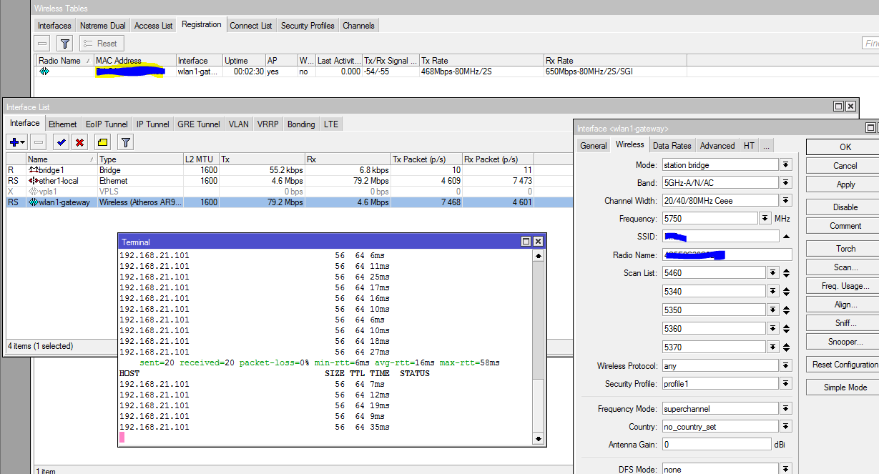This screenshot has height=474, width=879.
Task: Switch to the Security Profiles tab
Action: [308, 26]
